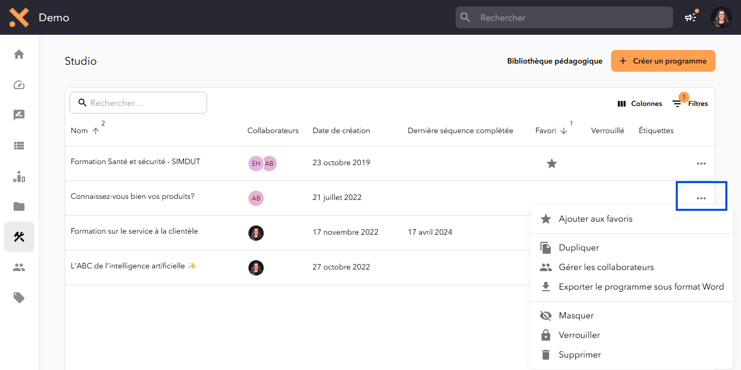Choose Dupliquer from the context menu

632,248
